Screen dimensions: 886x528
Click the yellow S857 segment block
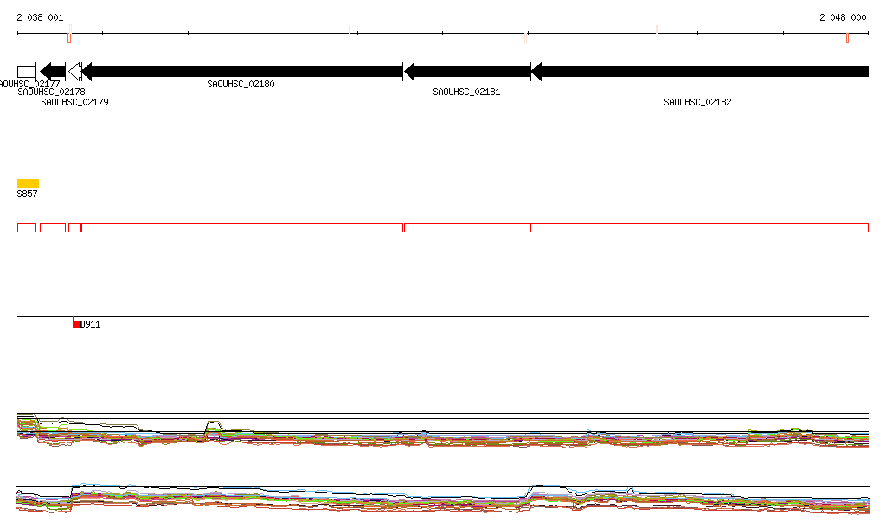pyautogui.click(x=28, y=183)
